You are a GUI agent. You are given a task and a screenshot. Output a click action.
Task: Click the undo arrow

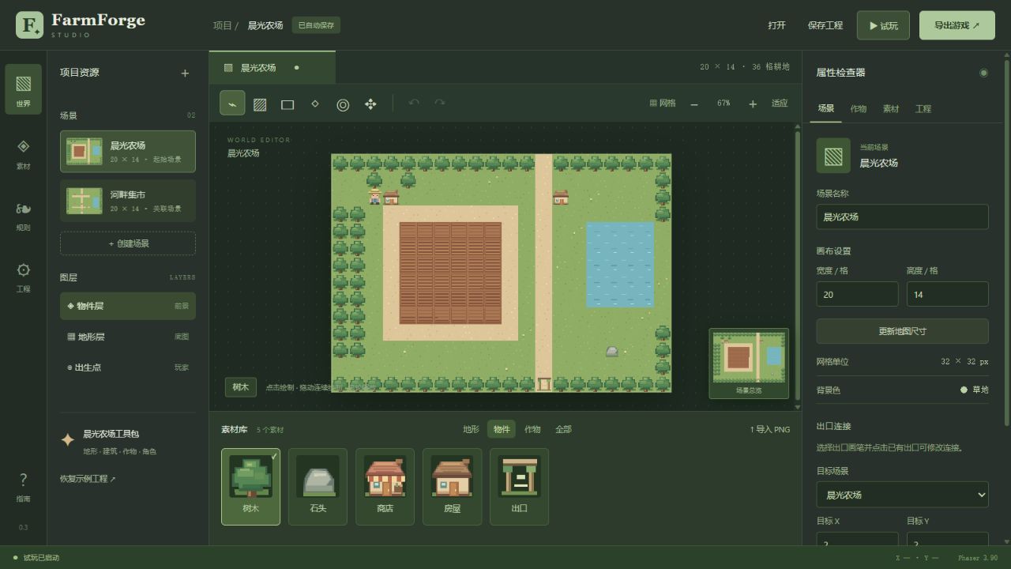[413, 104]
